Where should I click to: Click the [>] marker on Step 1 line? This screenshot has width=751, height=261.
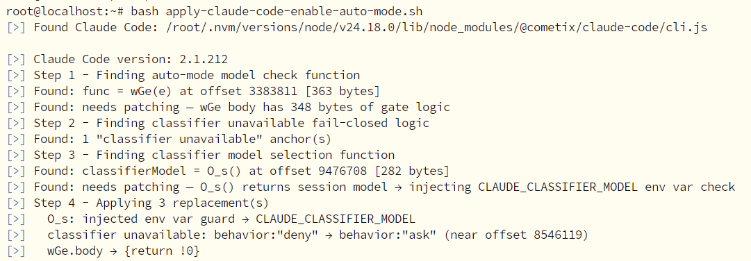click(x=16, y=75)
